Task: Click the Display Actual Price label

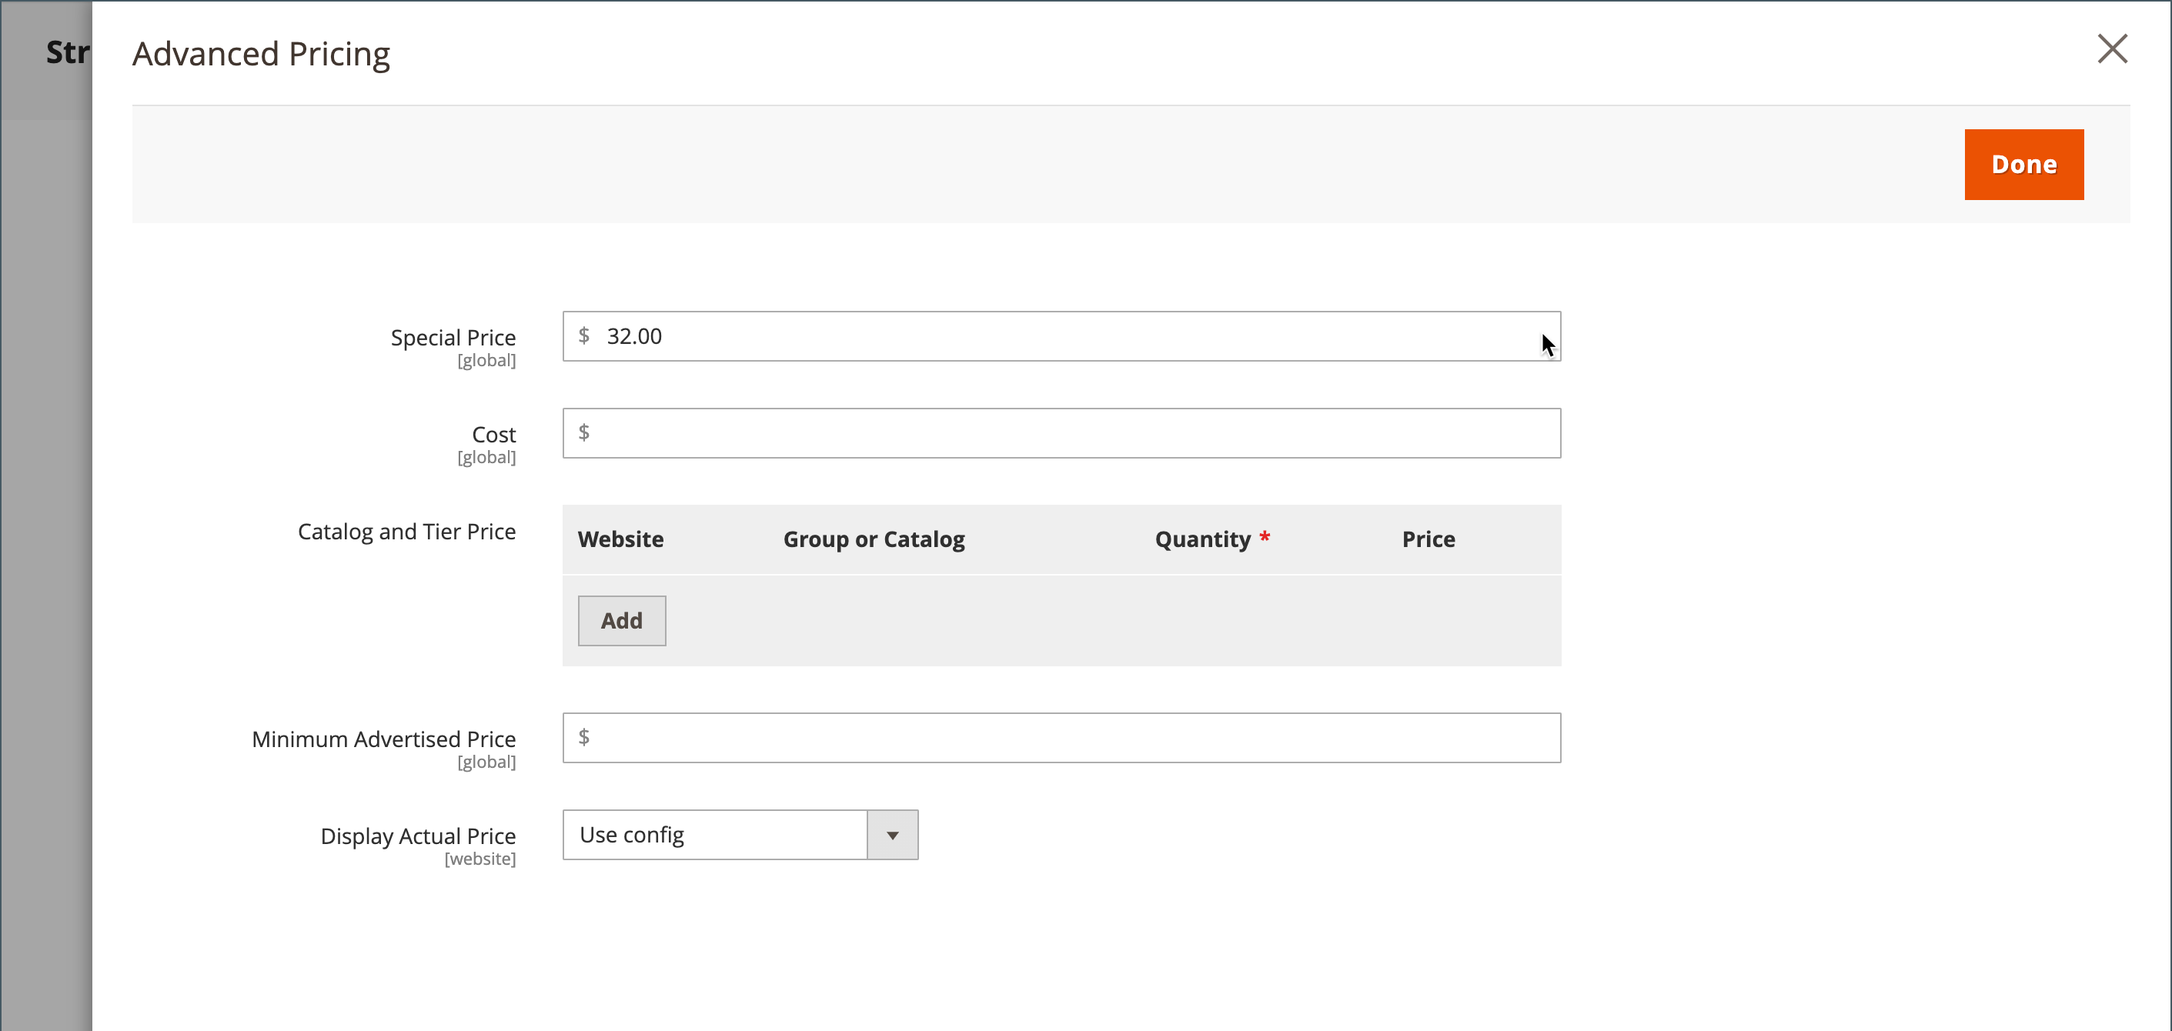Action: click(417, 836)
